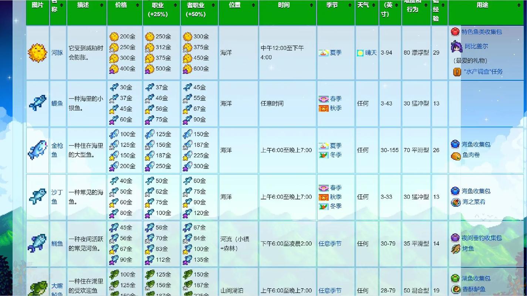Click the Anchovy (鳀鱼) fish image

(37, 103)
